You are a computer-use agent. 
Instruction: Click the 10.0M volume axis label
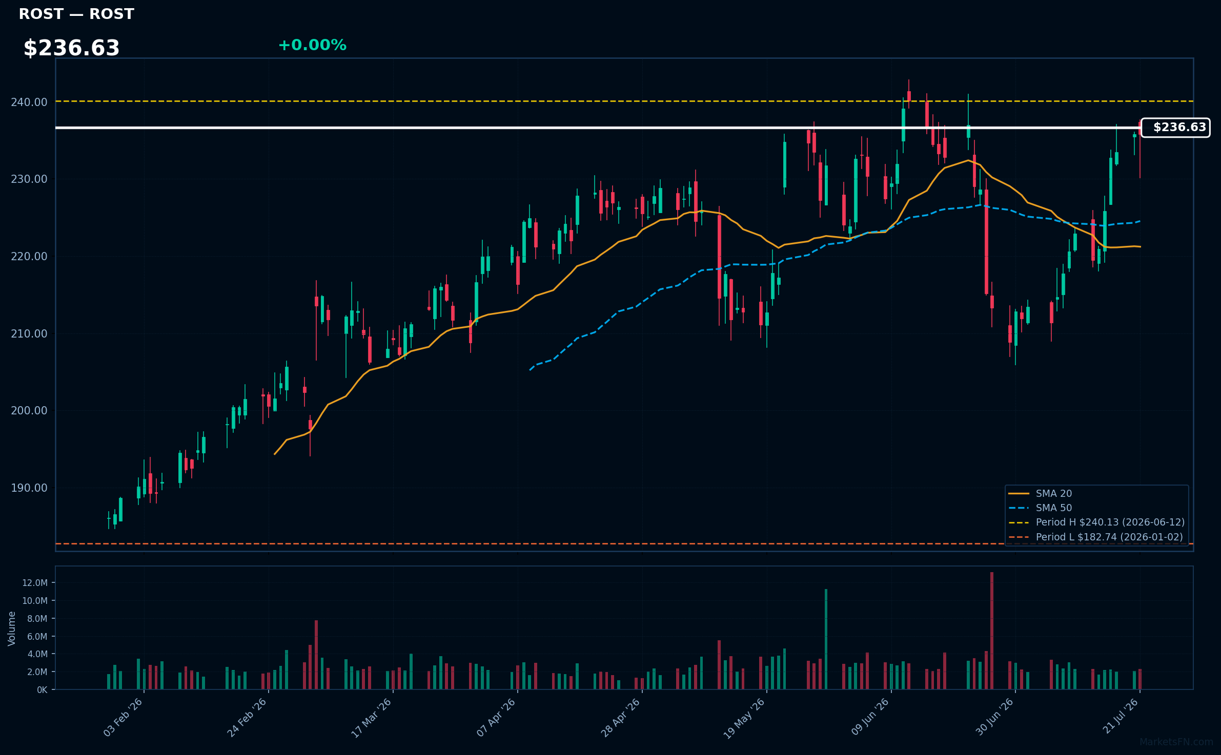click(x=35, y=601)
